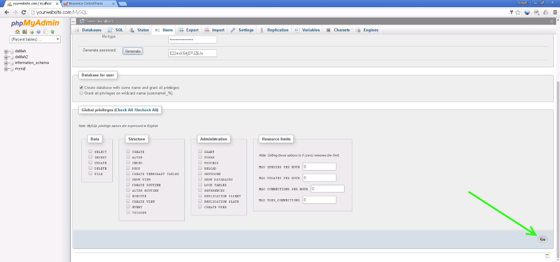The width and height of the screenshot is (560, 262).
Task: Click MAX CONNECTIONS PER HOUR input
Action: [327, 188]
